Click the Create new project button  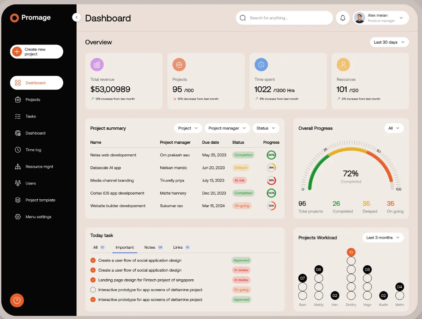(36, 52)
